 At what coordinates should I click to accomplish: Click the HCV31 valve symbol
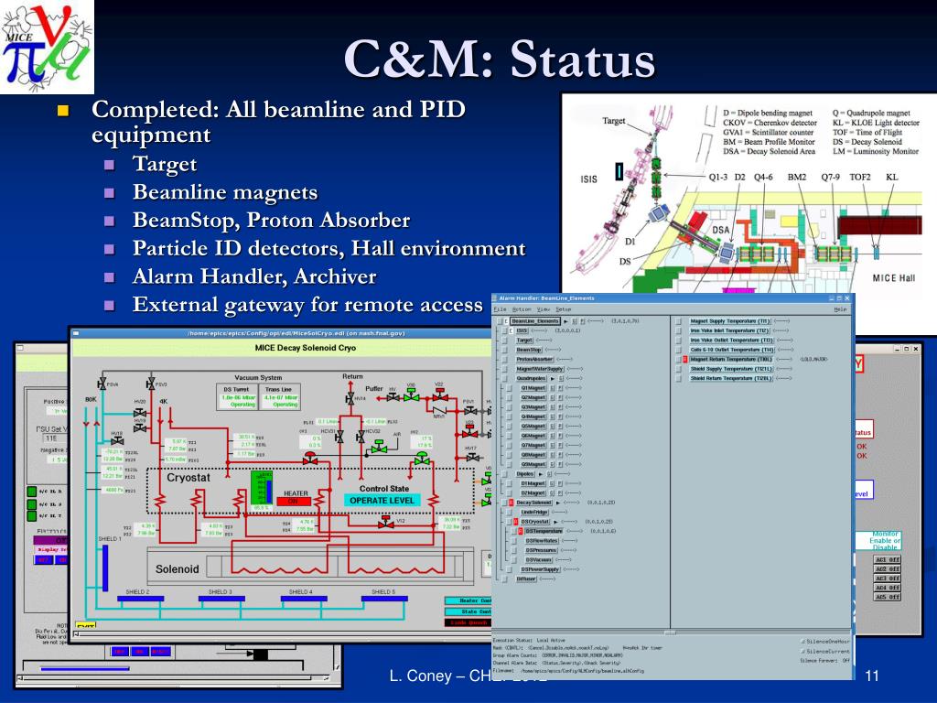(339, 437)
